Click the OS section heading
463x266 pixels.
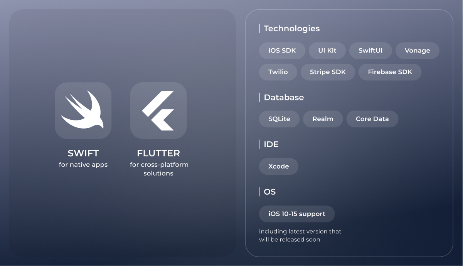click(270, 192)
